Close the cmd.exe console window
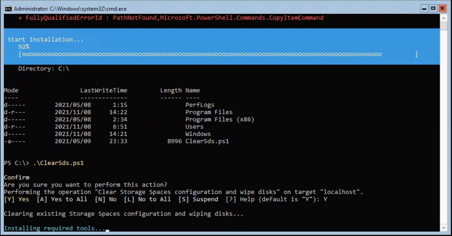The image size is (452, 236). [442, 9]
